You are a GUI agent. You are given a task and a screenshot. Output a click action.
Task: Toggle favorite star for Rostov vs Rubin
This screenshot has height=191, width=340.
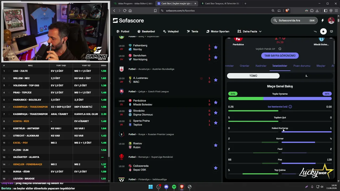[x=216, y=145]
